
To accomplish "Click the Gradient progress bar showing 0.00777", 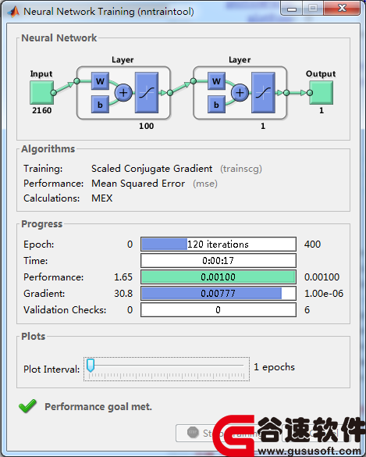I will click(x=219, y=293).
